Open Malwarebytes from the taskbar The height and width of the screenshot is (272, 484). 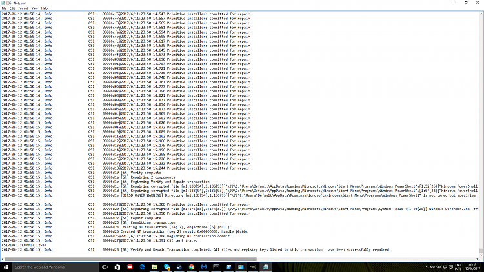point(204,267)
